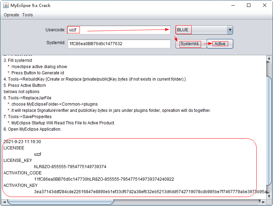The width and height of the screenshot is (273, 206).
Task: Click the horizontal scrollbar left arrow
Action: (x=4, y=201)
